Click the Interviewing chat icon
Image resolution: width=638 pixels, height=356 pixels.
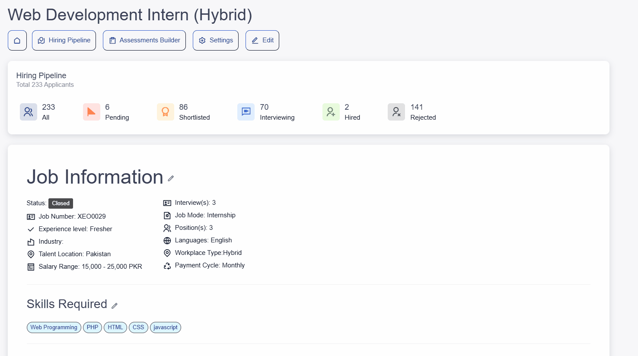246,112
